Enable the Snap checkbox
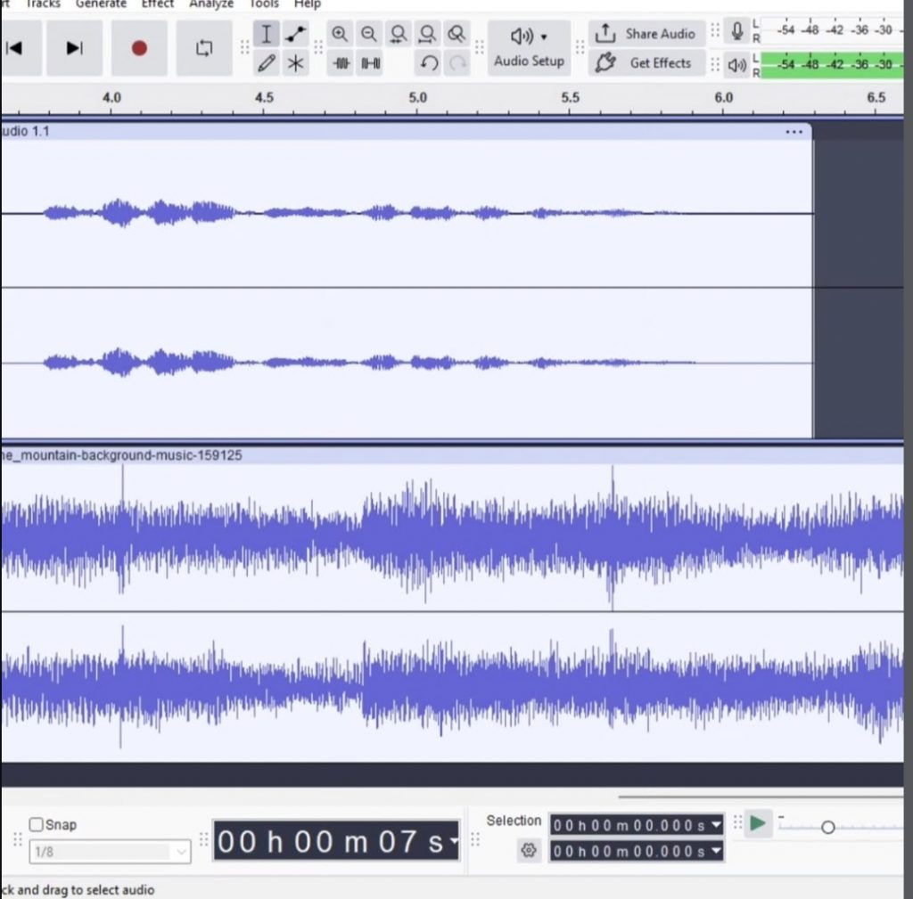This screenshot has height=899, width=913. [37, 824]
